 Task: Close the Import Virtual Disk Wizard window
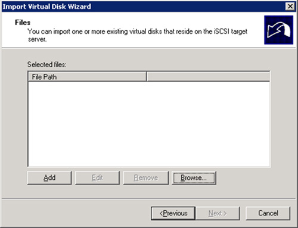(x=290, y=7)
